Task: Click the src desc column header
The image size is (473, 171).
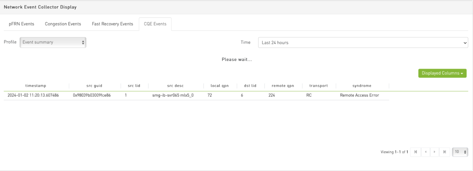Action: click(175, 86)
